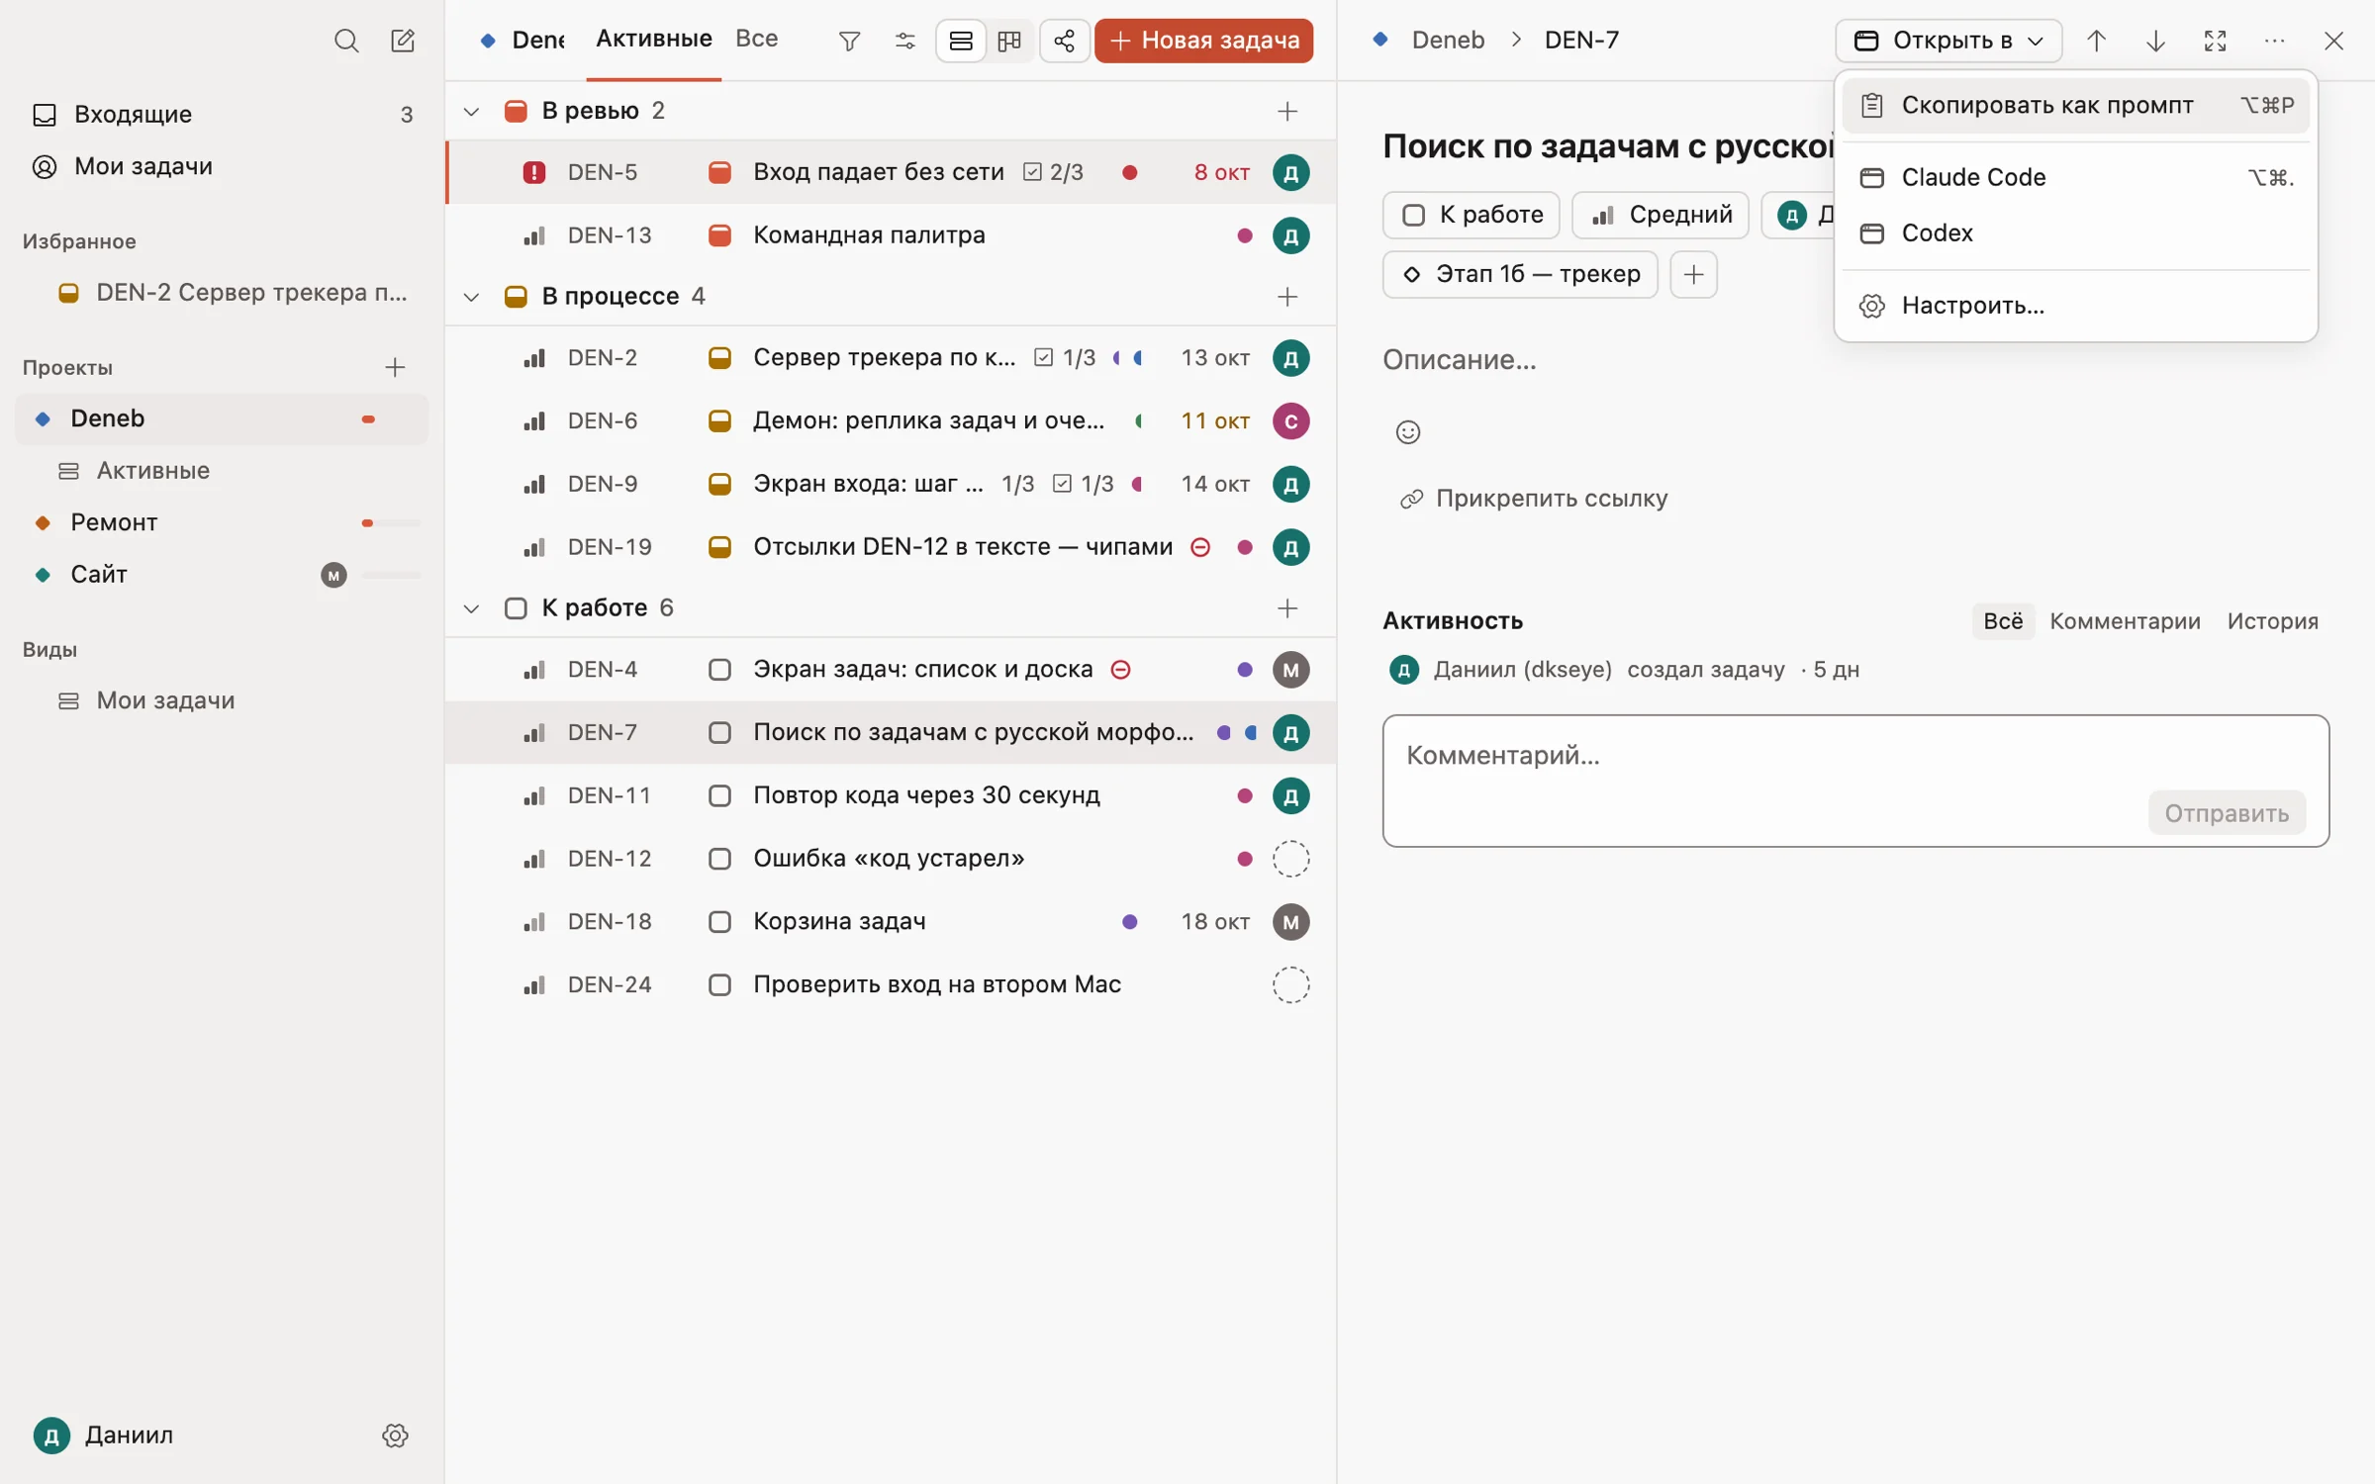Add a task to В ревью group
This screenshot has width=2375, height=1484.
[x=1286, y=111]
